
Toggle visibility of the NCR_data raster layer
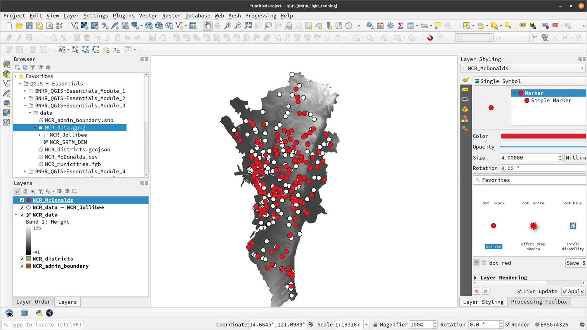point(22,215)
